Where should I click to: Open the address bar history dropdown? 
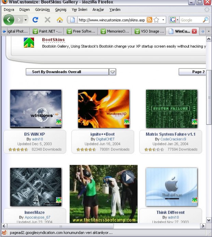point(163,20)
